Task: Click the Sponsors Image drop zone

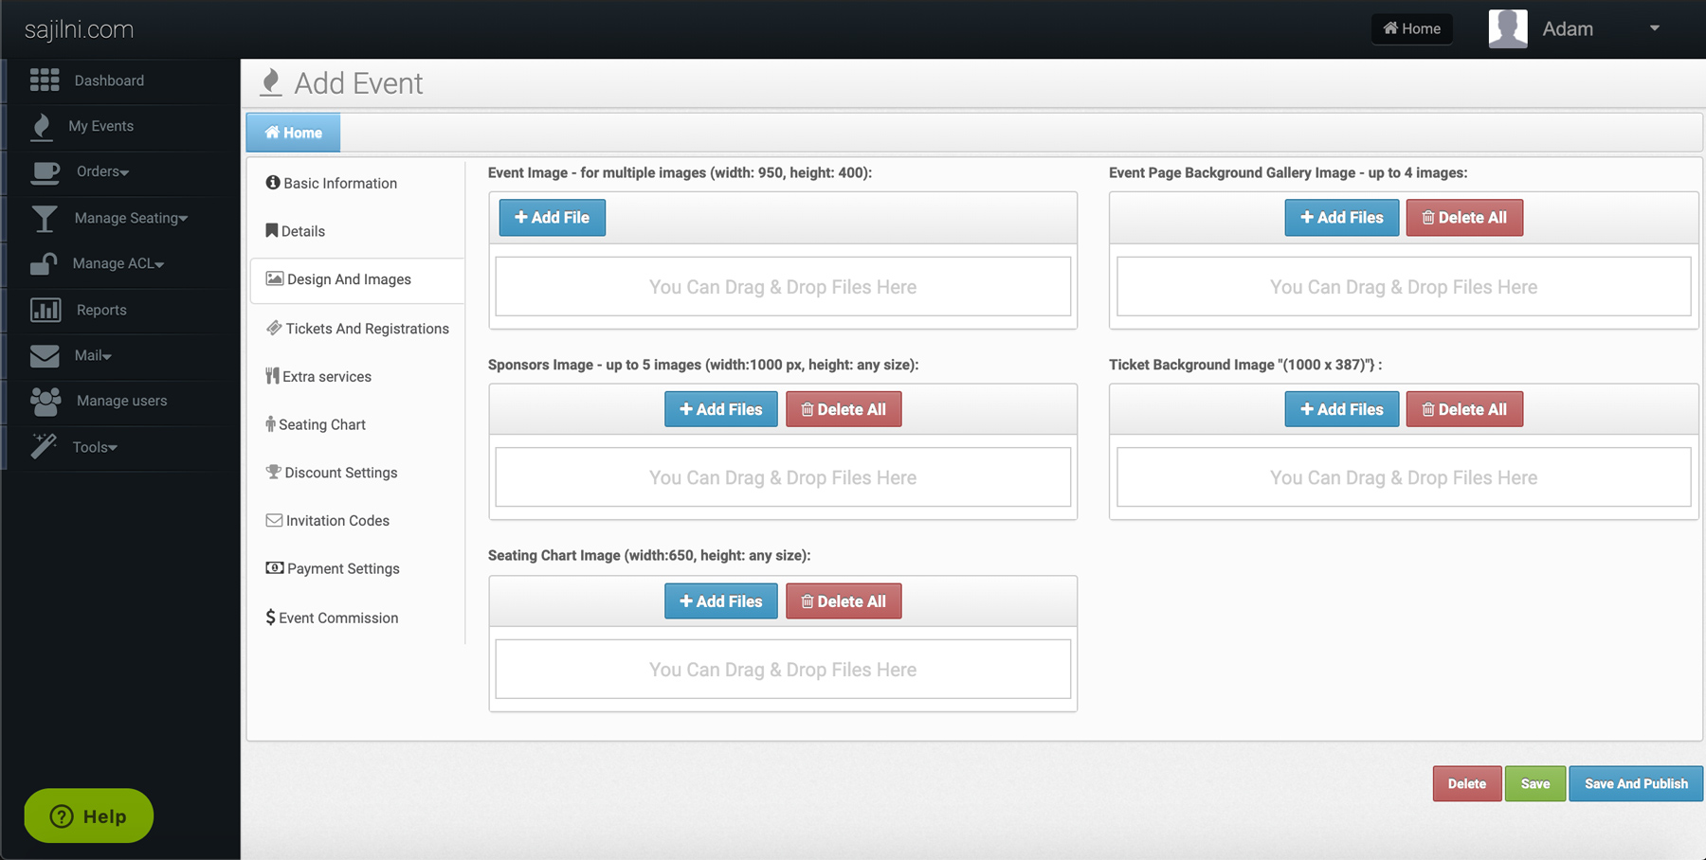Action: click(x=783, y=477)
